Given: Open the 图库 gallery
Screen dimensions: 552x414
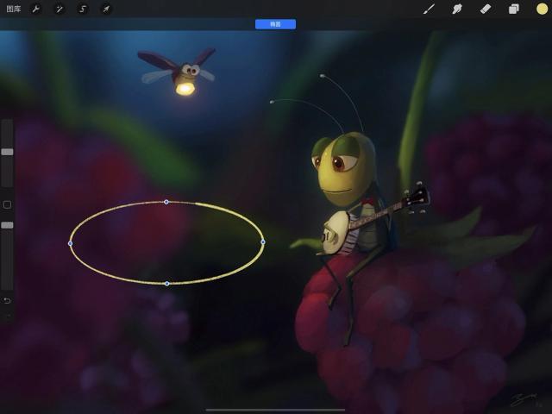Looking at the screenshot, I should (14, 9).
